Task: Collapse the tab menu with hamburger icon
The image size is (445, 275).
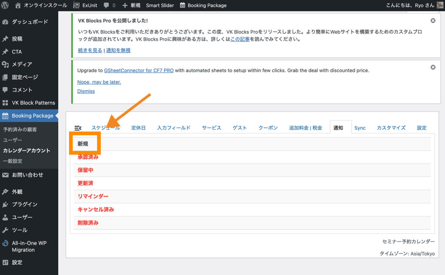Action: pos(78,128)
